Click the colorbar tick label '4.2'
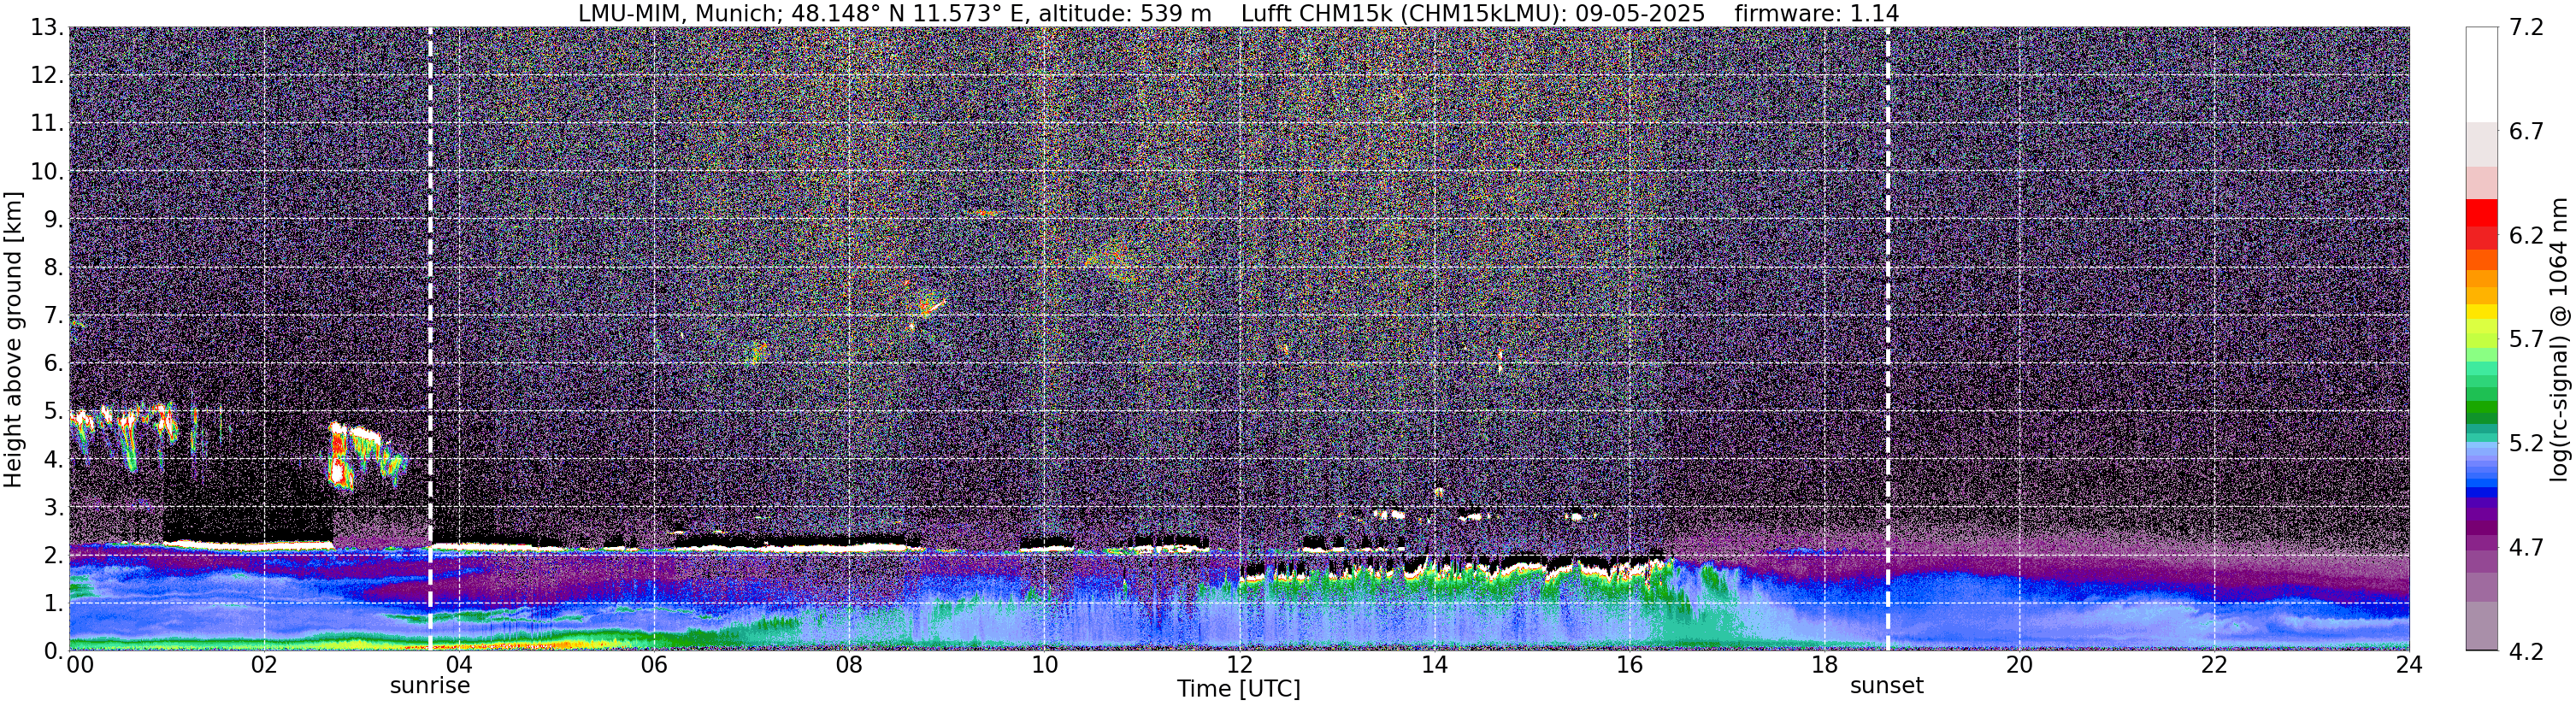Screen dimensions: 2576x706 (x=2526, y=652)
